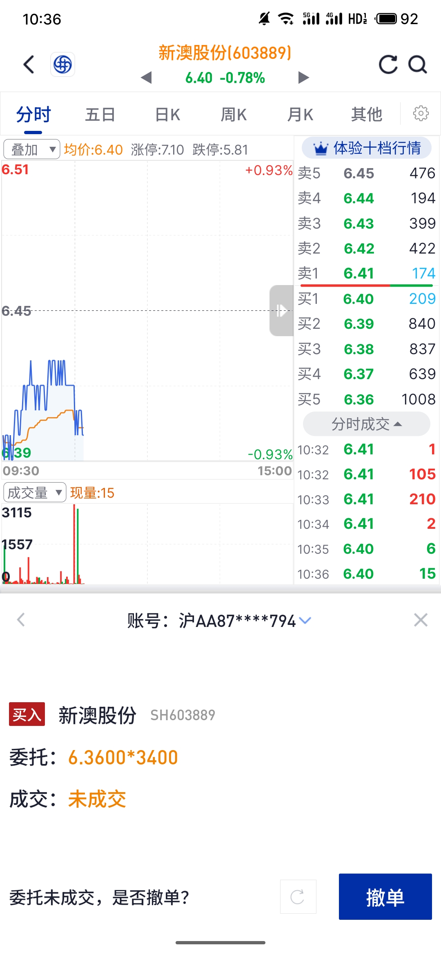Tap the 均价:6.40 label

click(94, 150)
